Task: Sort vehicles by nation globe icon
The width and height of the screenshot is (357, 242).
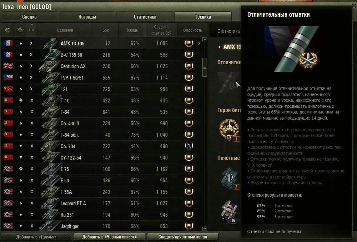Action: pyautogui.click(x=7, y=30)
